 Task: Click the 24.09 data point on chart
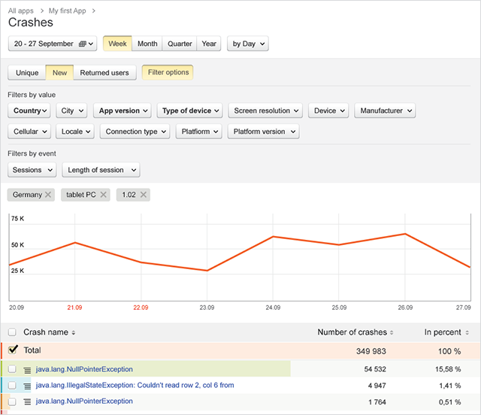click(272, 237)
